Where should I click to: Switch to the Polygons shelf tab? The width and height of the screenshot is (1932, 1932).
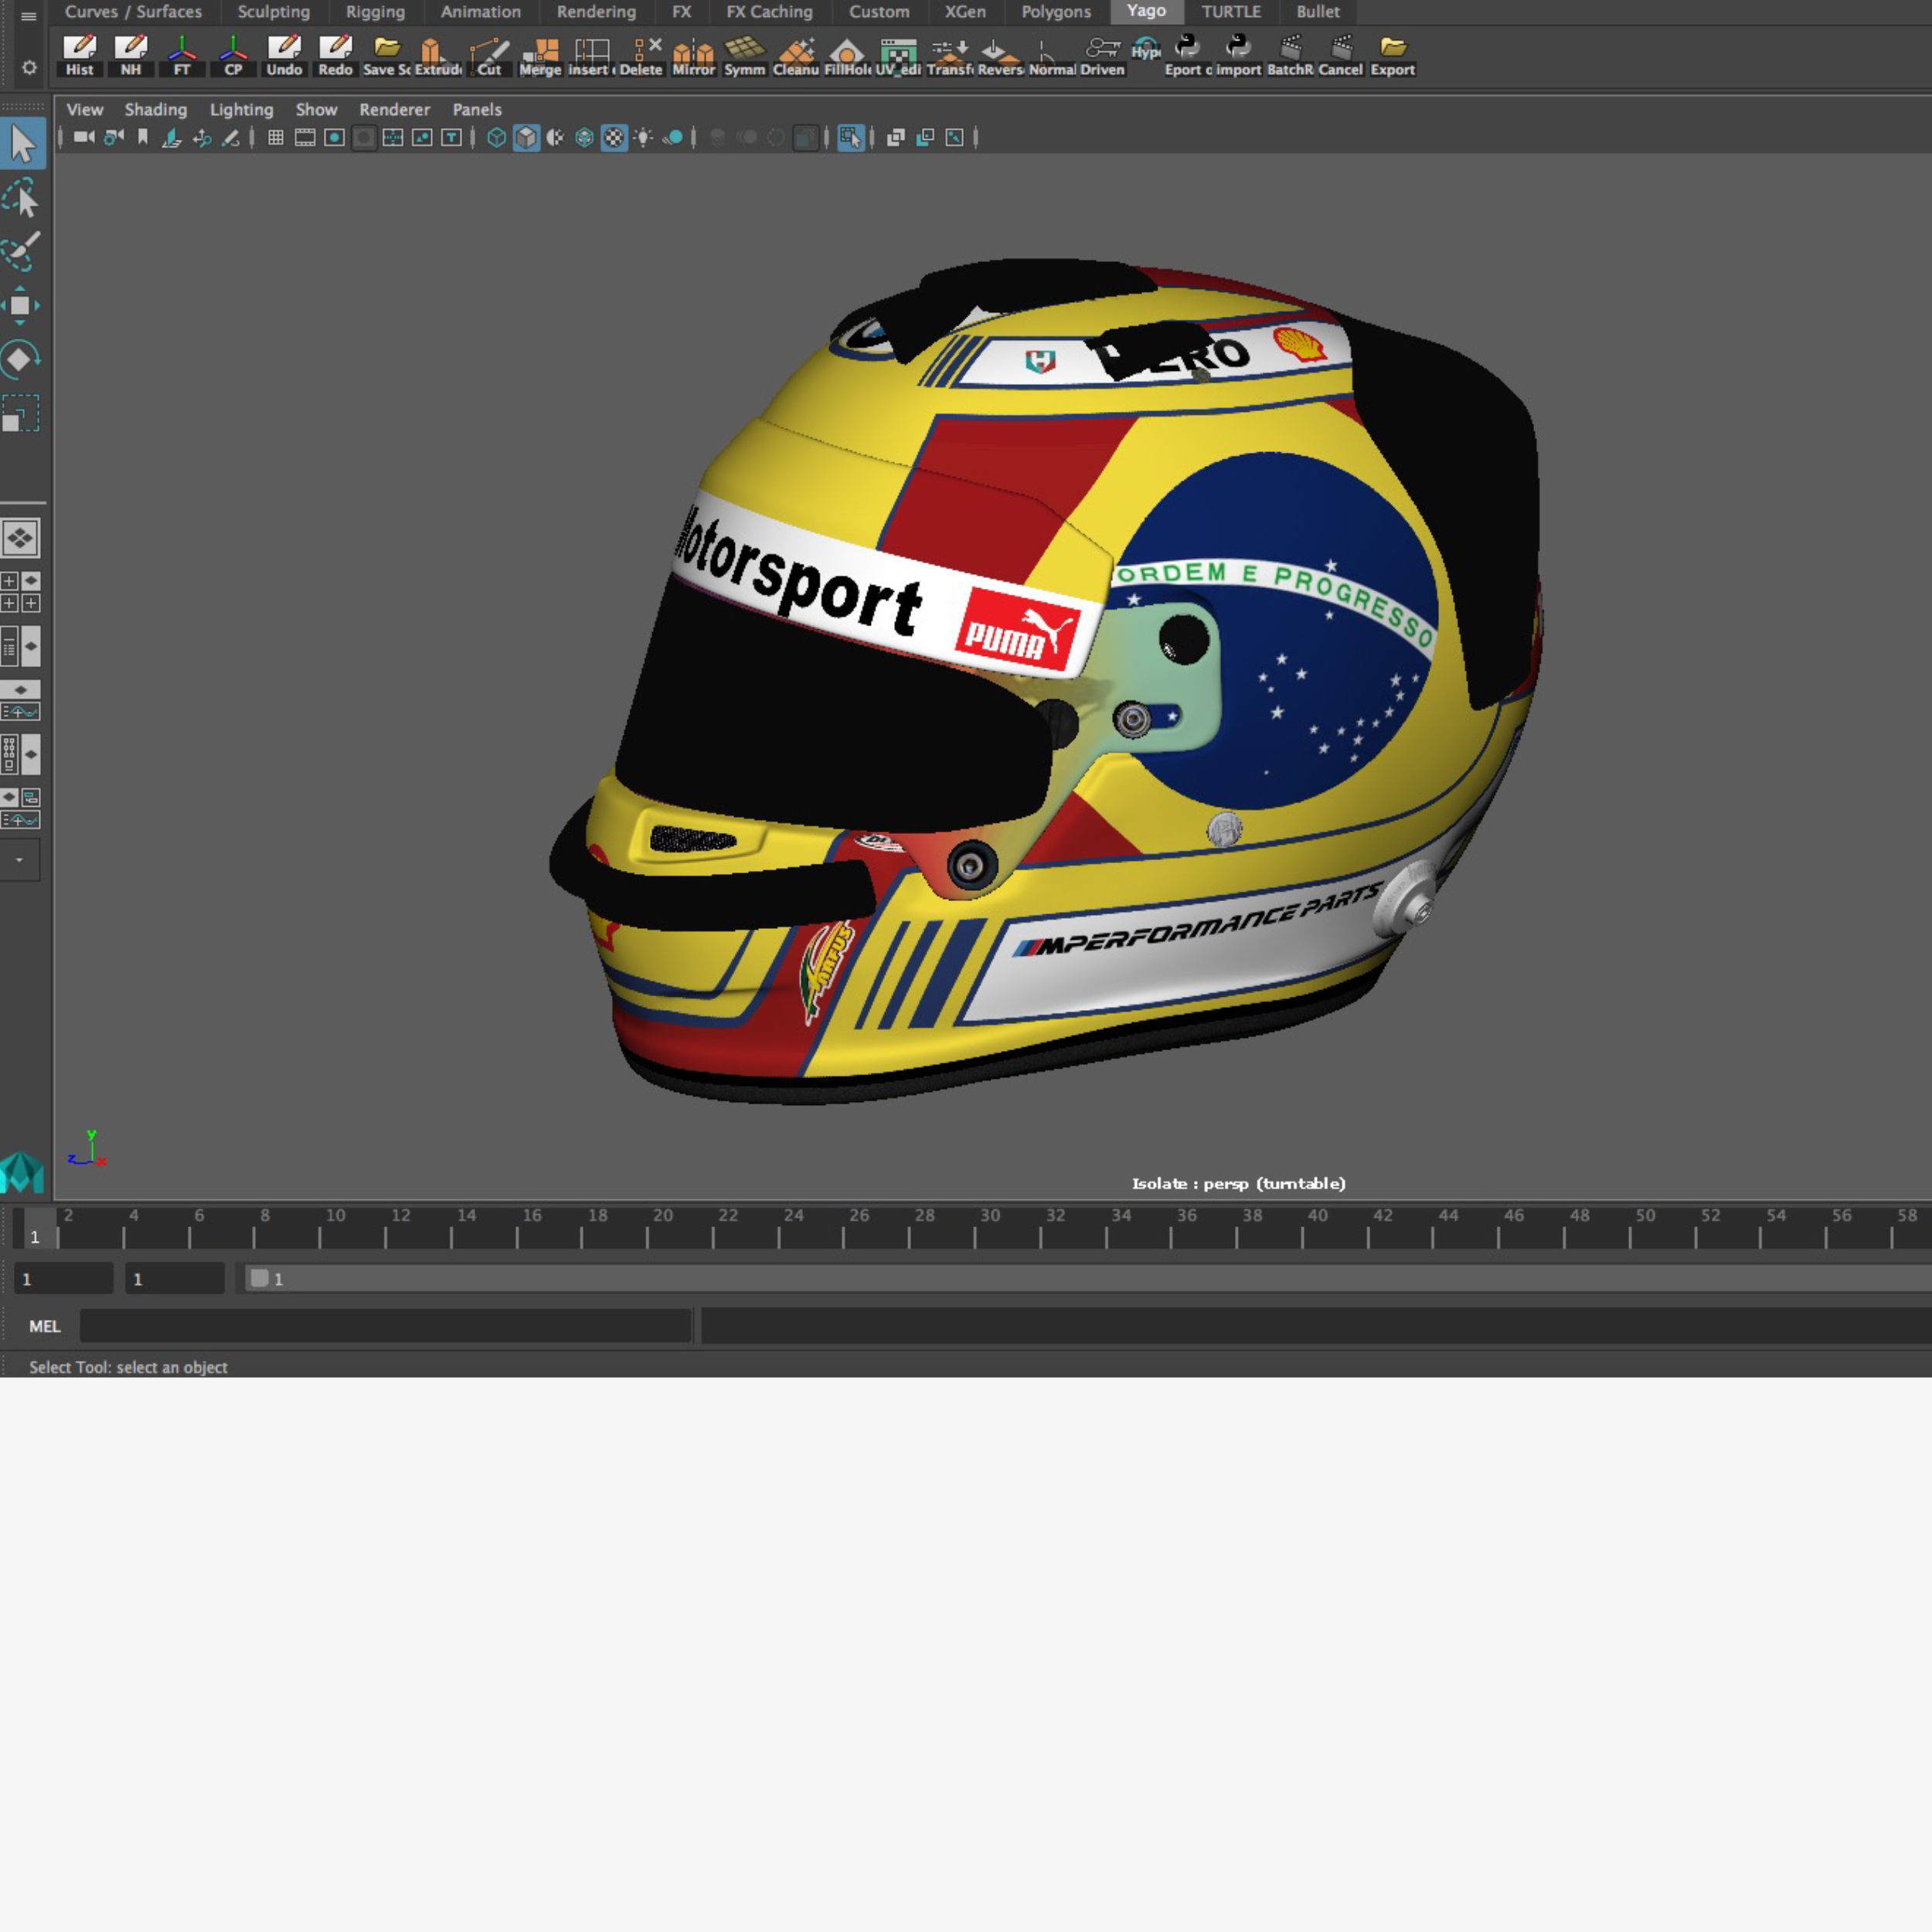(x=1056, y=12)
